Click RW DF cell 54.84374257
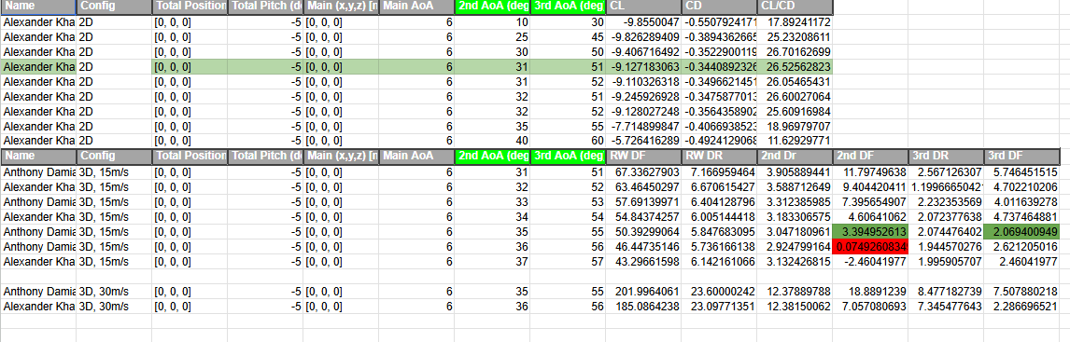The height and width of the screenshot is (342, 1070). coord(643,217)
